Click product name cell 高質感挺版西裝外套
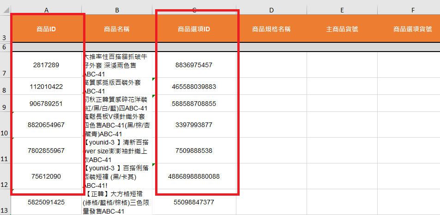 117,87
